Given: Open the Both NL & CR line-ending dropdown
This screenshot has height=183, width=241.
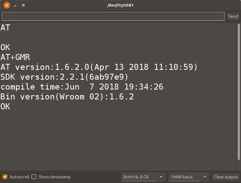Looking at the screenshot, I should pyautogui.click(x=143, y=177).
